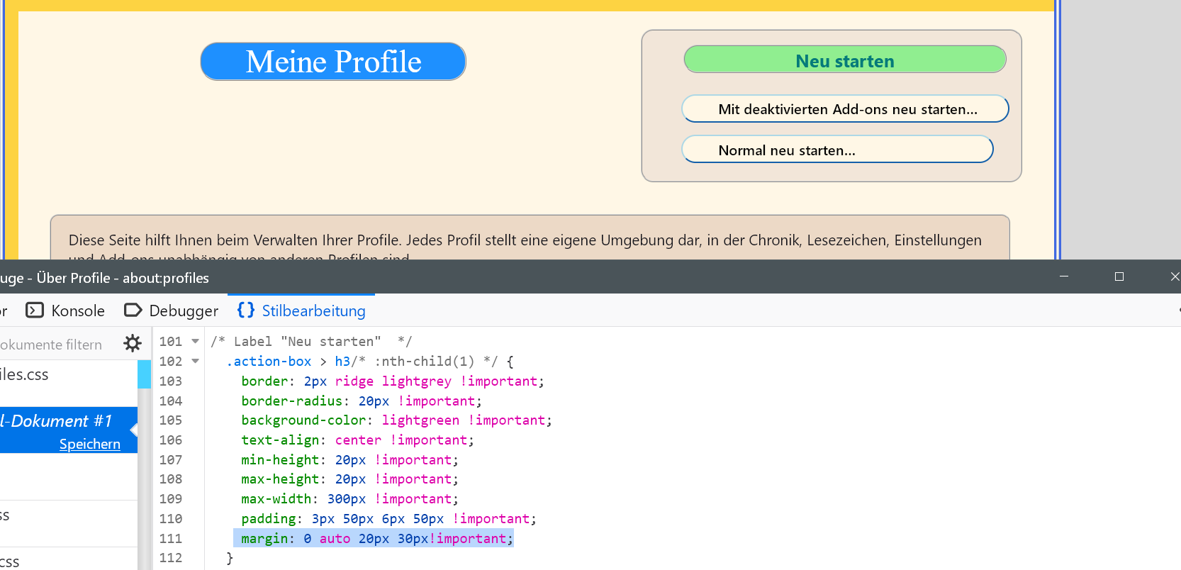This screenshot has width=1181, height=570.
Task: Select the profiles.css stylesheet entry
Action: [28, 374]
